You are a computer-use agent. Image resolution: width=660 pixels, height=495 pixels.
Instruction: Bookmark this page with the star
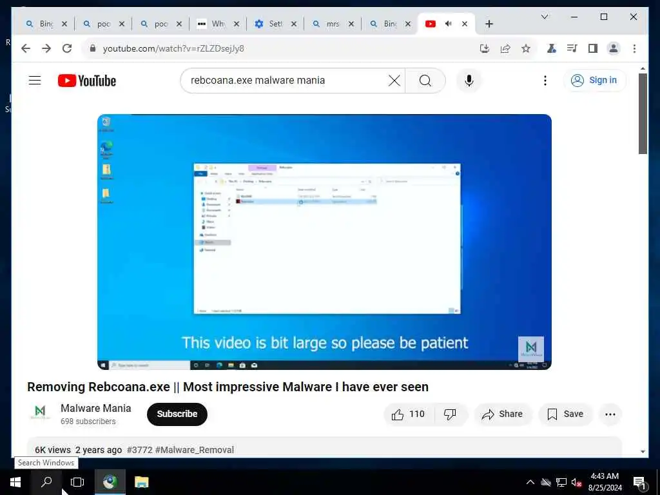click(x=526, y=48)
